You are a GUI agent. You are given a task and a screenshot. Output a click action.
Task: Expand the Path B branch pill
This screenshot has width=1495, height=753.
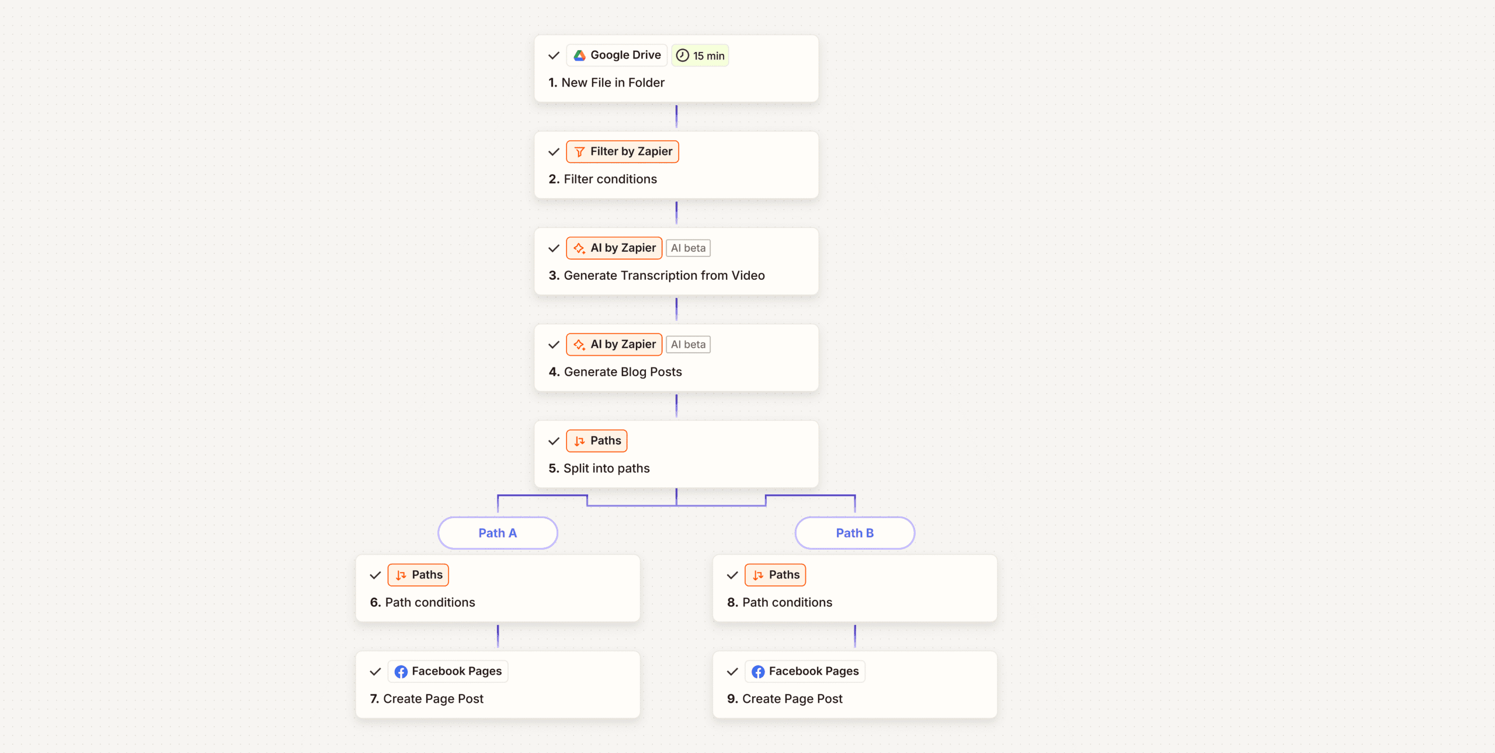tap(854, 533)
